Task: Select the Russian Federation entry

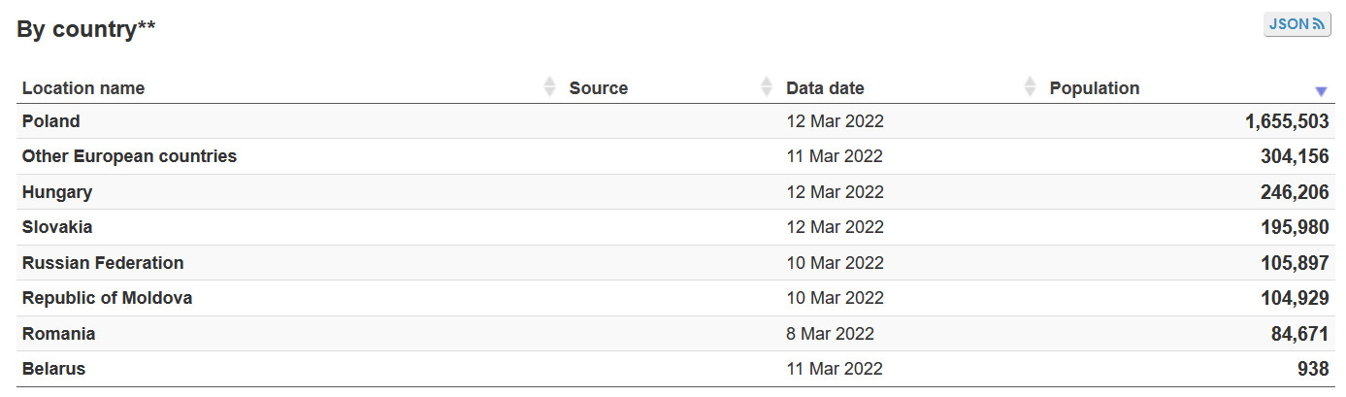Action: pyautogui.click(x=103, y=263)
